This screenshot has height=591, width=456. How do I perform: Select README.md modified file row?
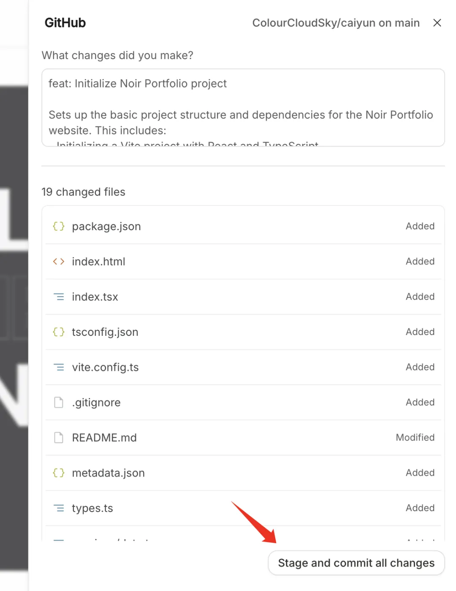pos(243,438)
